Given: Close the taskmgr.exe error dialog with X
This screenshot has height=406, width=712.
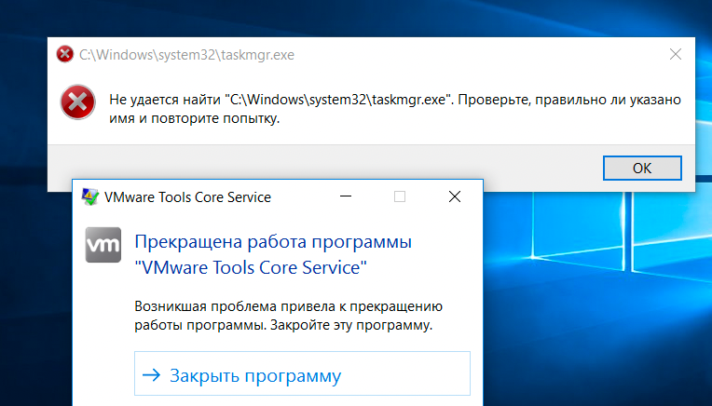Looking at the screenshot, I should point(676,54).
